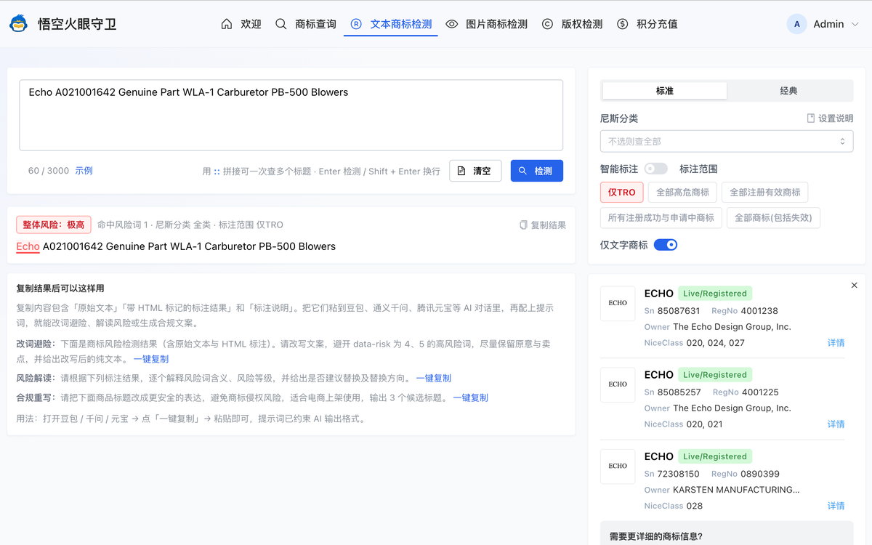Select the 仅TRO scope option
872x545 pixels.
622,193
